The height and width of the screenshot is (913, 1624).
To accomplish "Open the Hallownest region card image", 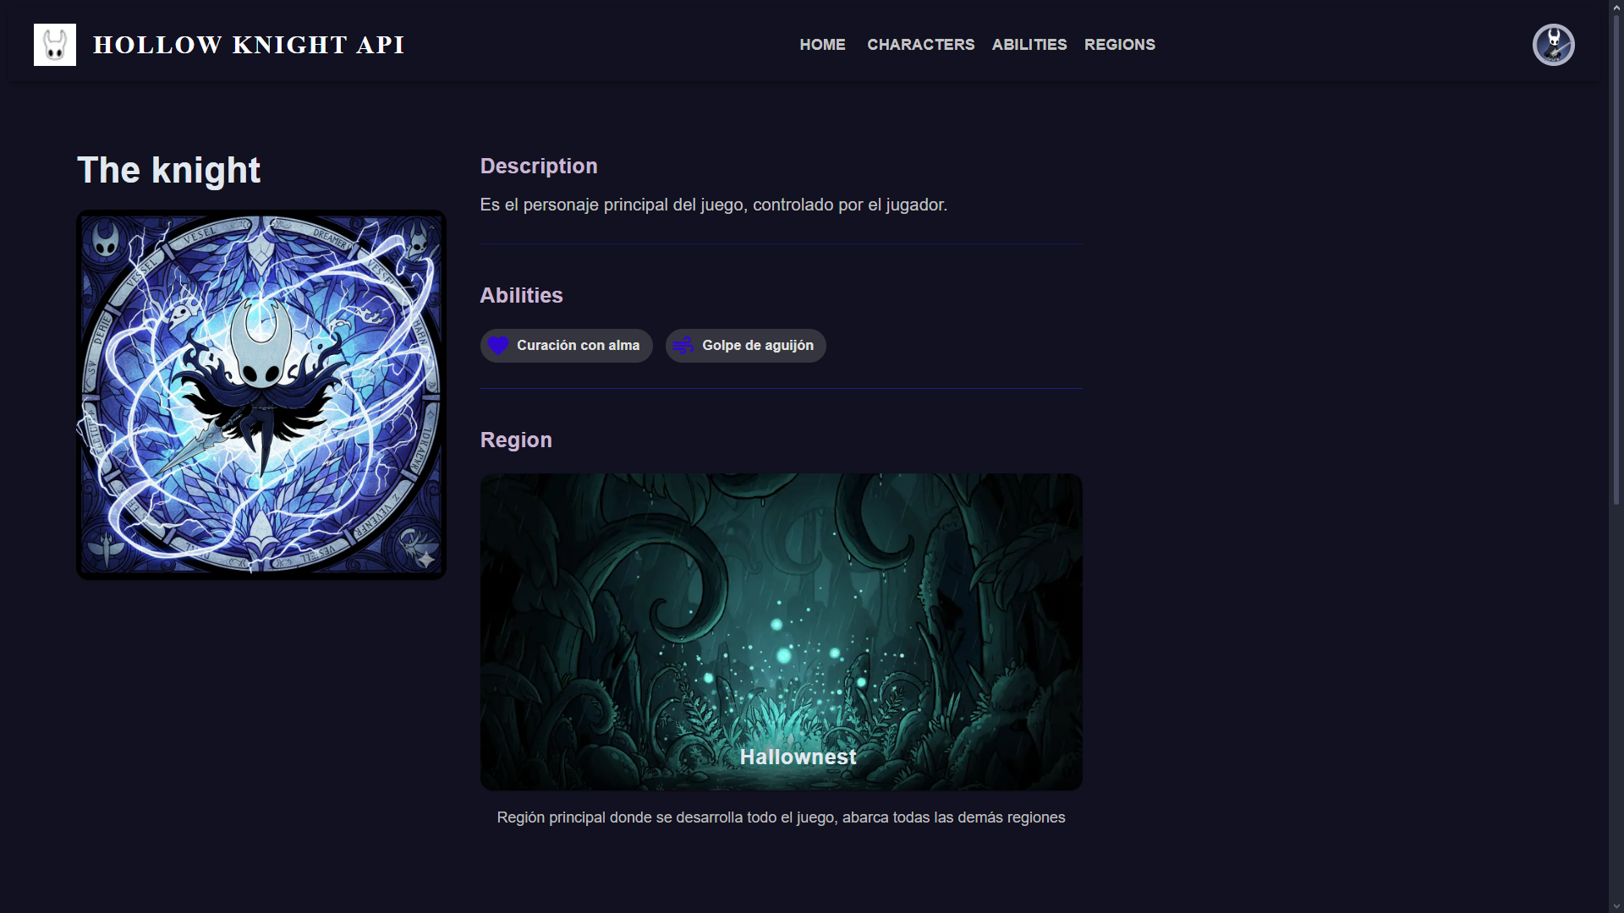I will coord(781,631).
